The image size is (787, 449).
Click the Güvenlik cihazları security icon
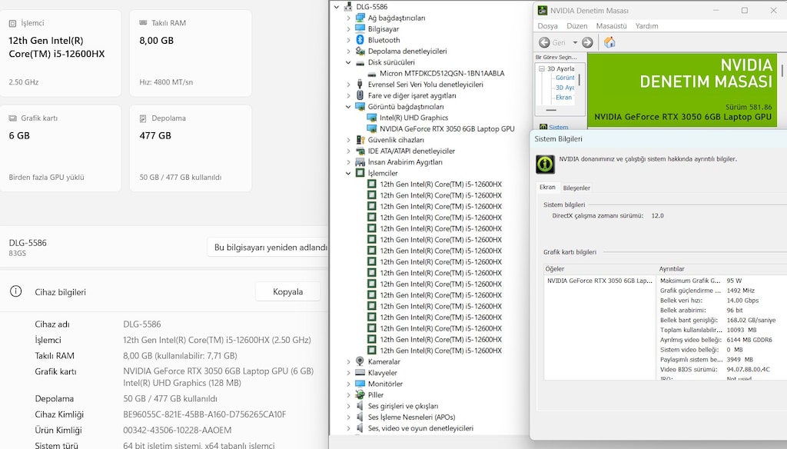click(360, 140)
